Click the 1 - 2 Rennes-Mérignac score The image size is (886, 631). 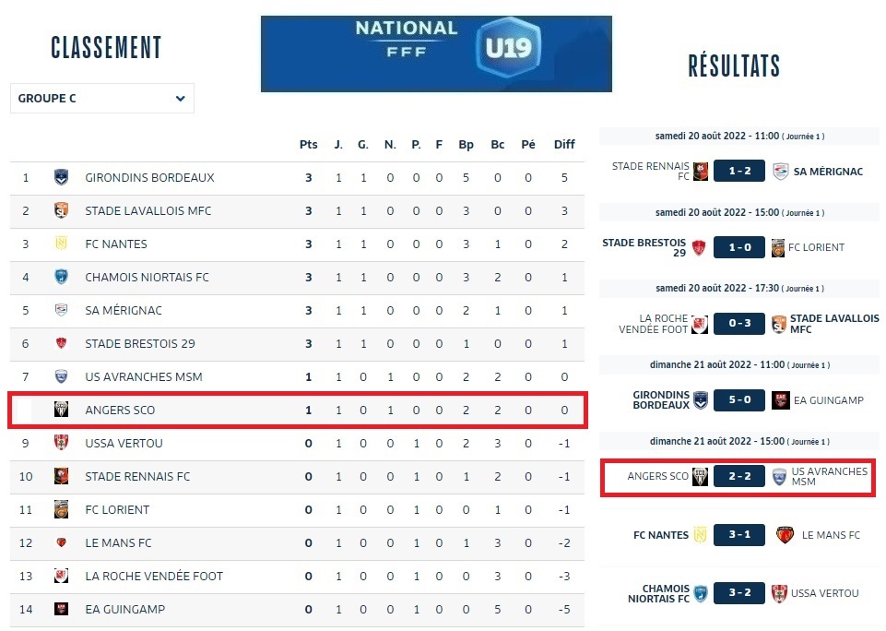(738, 171)
